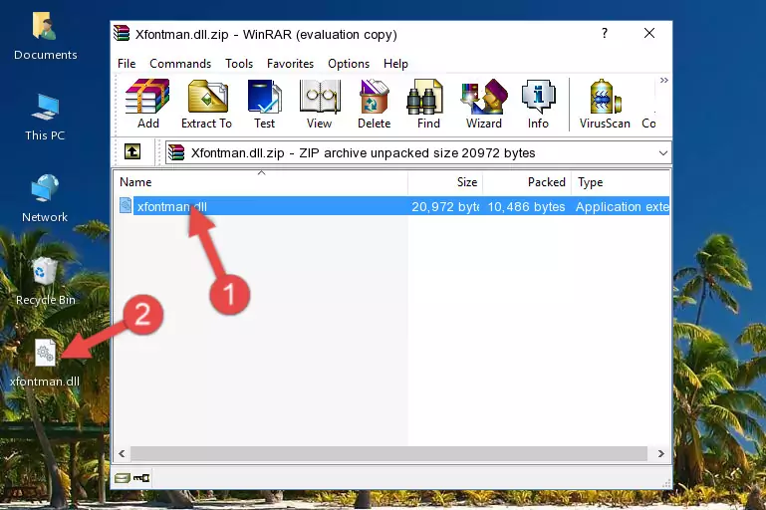Viewport: 766px width, 510px height.
Task: Click the WinRAR title bar icon
Action: [x=122, y=33]
